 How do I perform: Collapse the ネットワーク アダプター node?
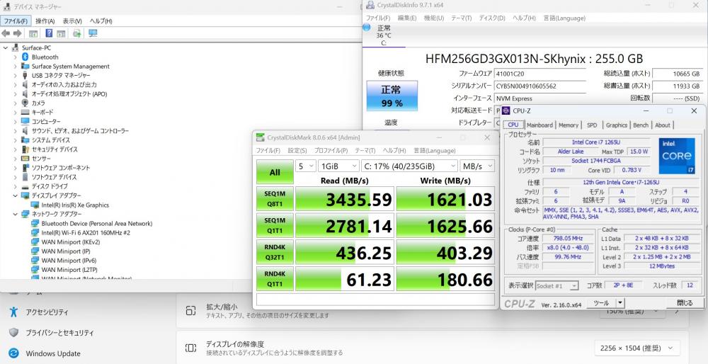pyautogui.click(x=15, y=214)
